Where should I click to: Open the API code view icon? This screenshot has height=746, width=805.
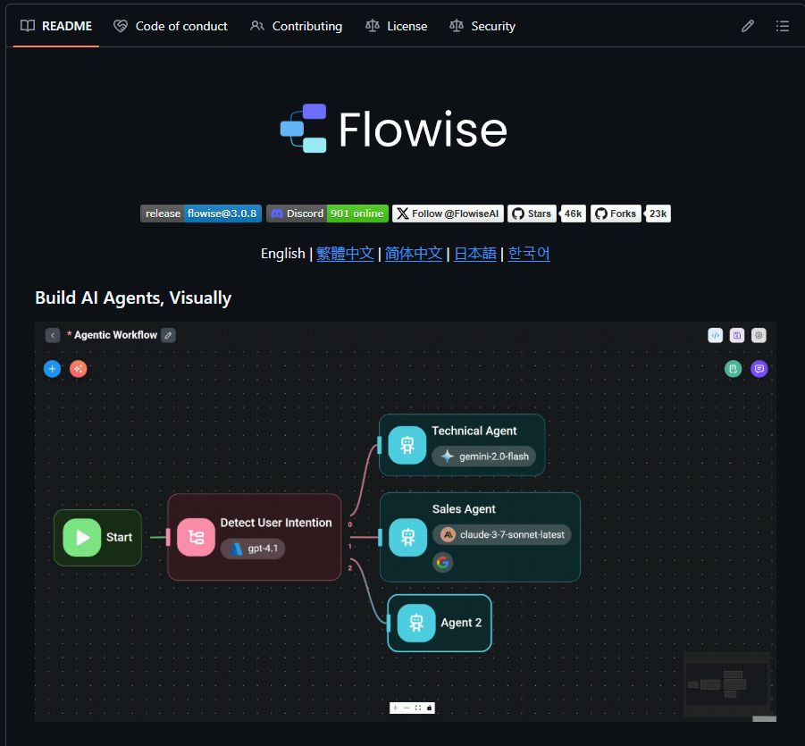715,335
